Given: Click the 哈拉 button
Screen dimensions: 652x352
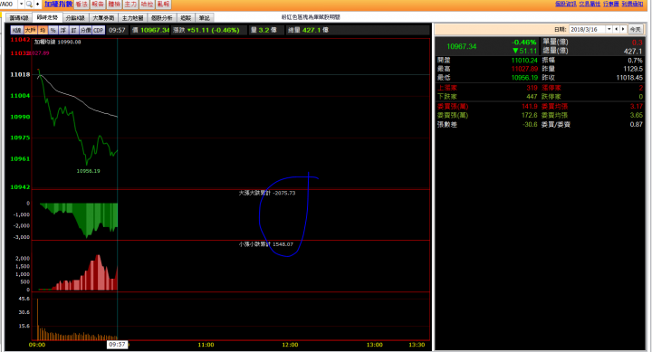Looking at the screenshot, I should coord(147,5).
